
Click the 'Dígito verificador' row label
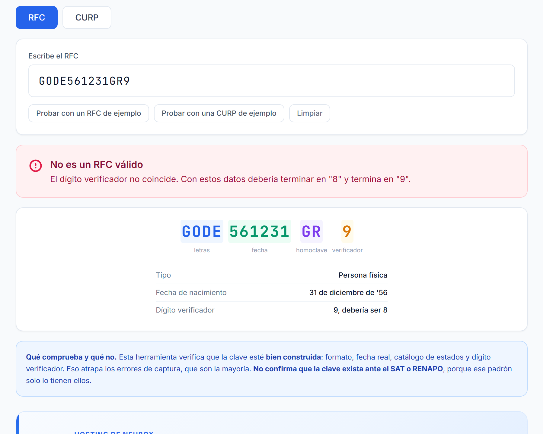185,310
